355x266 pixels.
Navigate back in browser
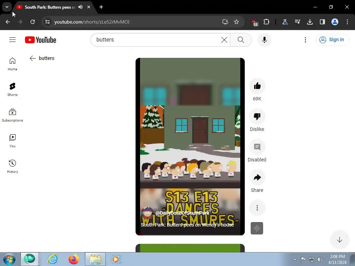coord(8,22)
